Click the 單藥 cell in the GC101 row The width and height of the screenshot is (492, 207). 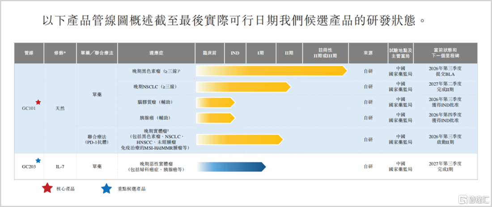pyautogui.click(x=97, y=94)
